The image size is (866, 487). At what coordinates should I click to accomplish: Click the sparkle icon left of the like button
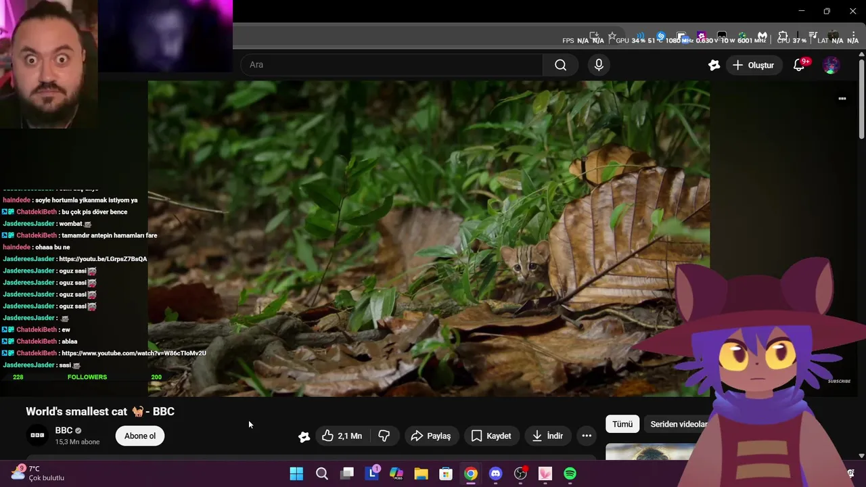304,436
